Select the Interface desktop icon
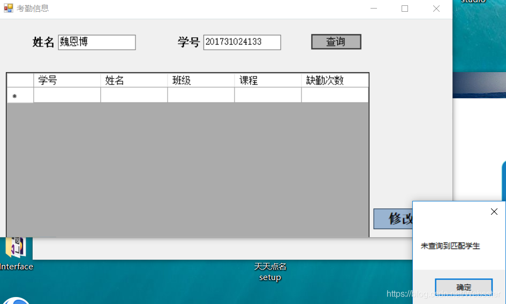This screenshot has width=506, height=304. tap(16, 254)
